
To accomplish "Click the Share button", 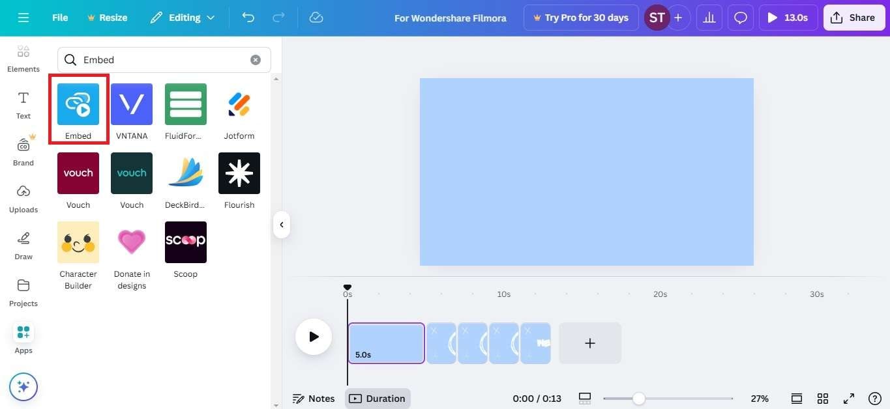I will point(853,18).
